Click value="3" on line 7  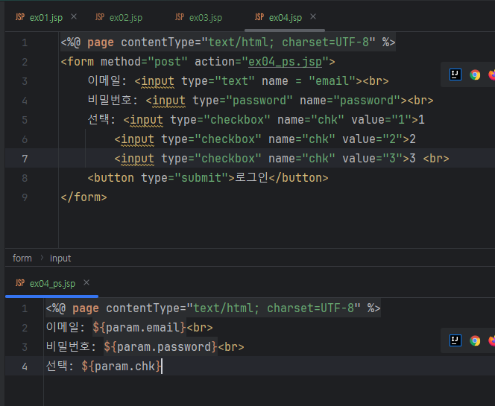373,159
